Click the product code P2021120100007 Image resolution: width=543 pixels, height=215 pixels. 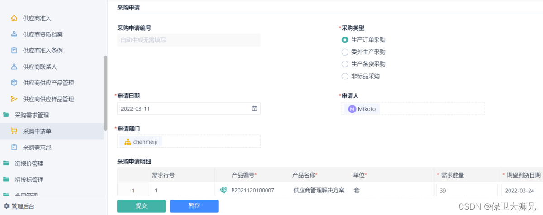point(252,191)
